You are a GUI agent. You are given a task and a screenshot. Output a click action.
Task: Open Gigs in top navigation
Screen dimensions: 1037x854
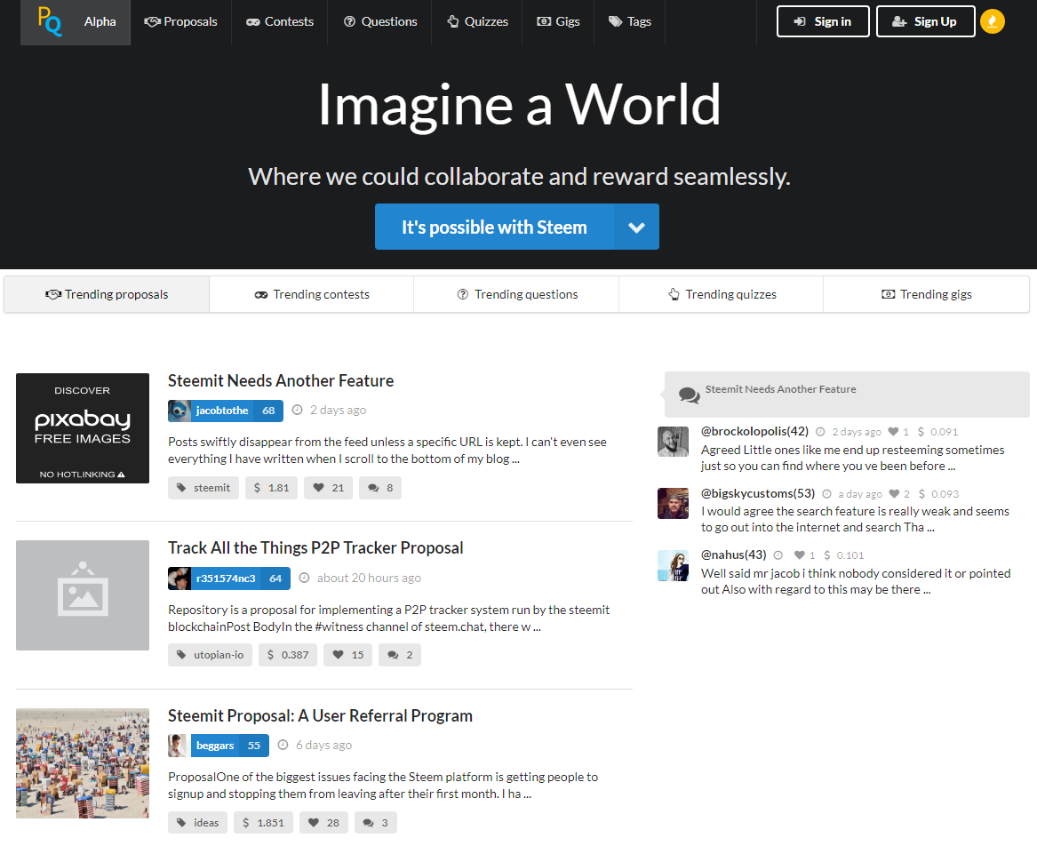pyautogui.click(x=558, y=22)
